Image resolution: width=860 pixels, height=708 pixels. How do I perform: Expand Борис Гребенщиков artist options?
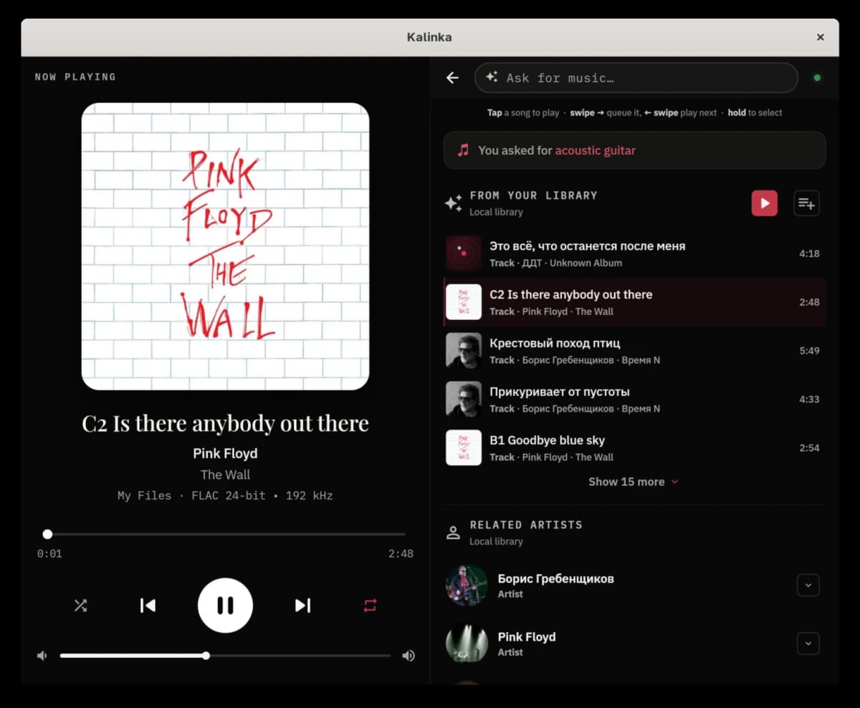pyautogui.click(x=808, y=585)
